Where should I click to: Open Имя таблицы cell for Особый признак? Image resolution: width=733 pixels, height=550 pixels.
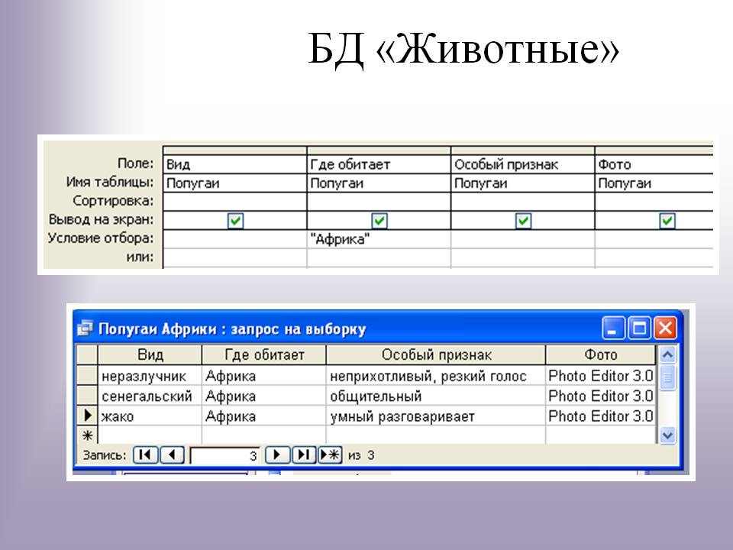522,183
